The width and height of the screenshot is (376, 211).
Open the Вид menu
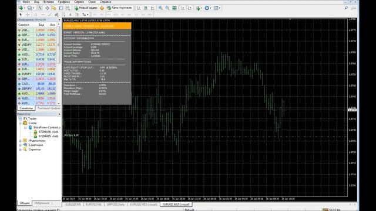(x=36, y=2)
